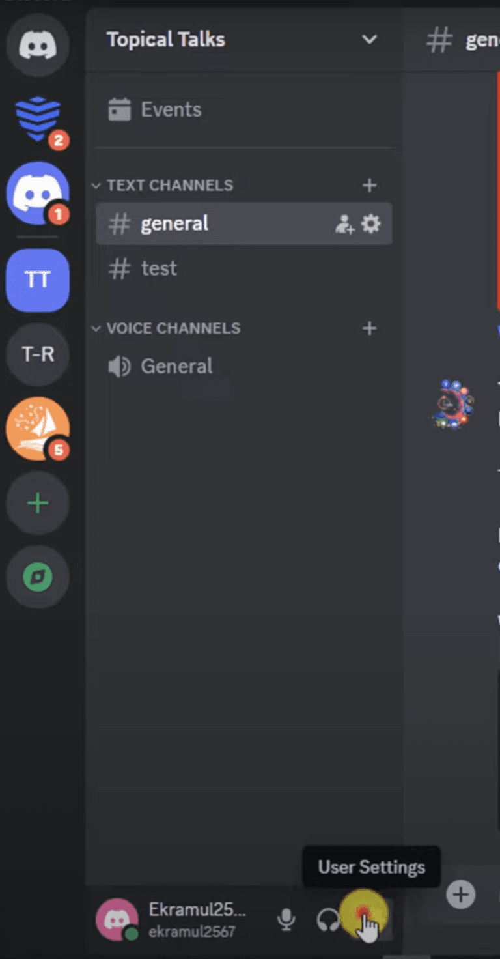The width and height of the screenshot is (500, 959).
Task: Deafen yourself with the headphones toggle
Action: [x=328, y=919]
